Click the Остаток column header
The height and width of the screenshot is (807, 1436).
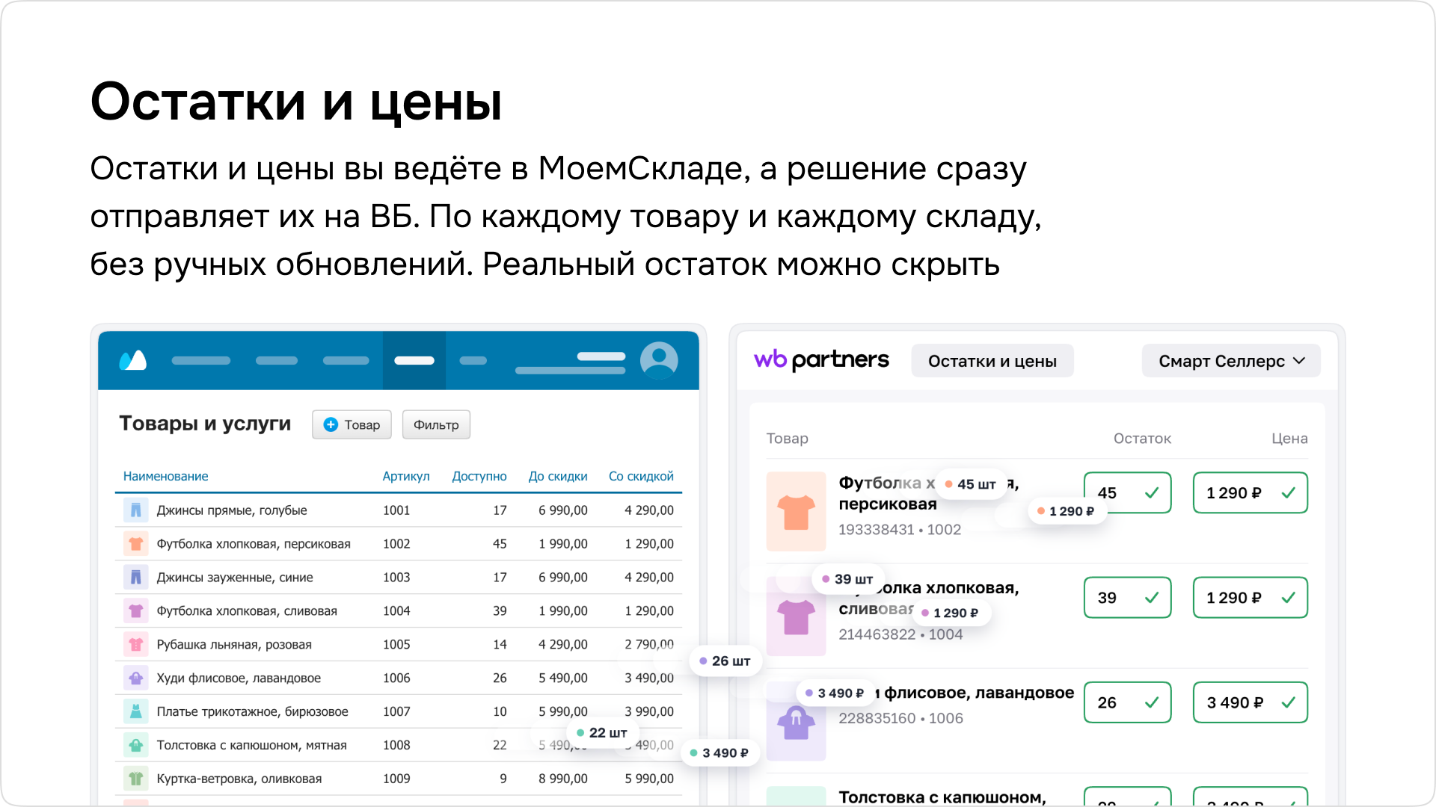coord(1142,439)
